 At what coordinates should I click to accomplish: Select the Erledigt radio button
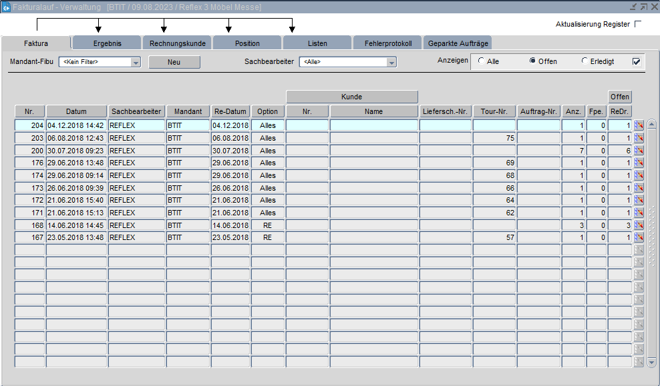[x=585, y=61]
